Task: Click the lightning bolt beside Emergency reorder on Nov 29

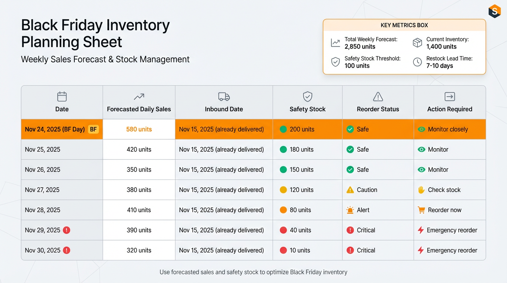Action: 421,230
